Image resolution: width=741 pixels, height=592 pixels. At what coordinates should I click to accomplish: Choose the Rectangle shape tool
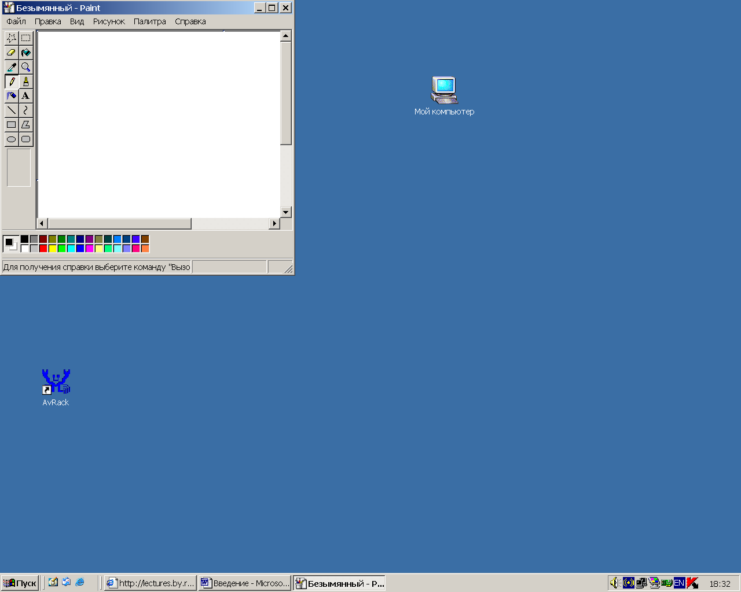tap(12, 125)
